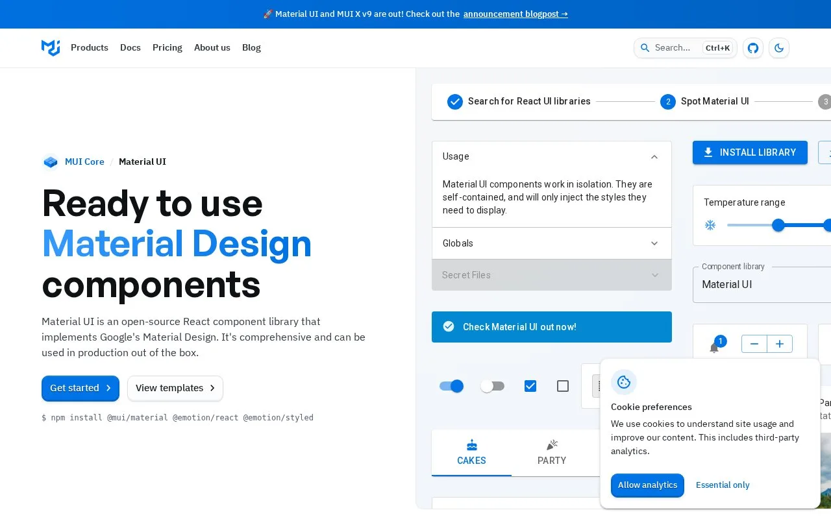This screenshot has width=831, height=519.
Task: Open the Component library select field
Action: pos(762,284)
